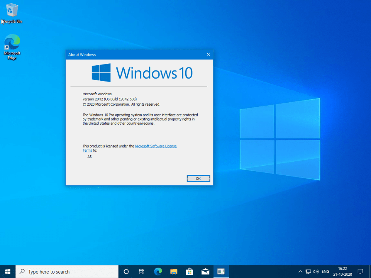Open the Action Center

point(360,271)
